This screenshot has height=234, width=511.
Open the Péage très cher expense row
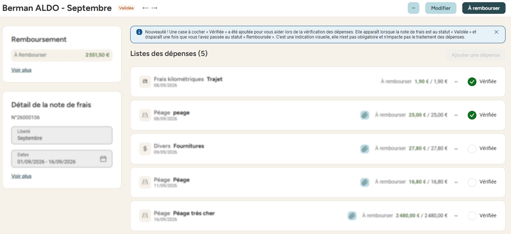318,216
